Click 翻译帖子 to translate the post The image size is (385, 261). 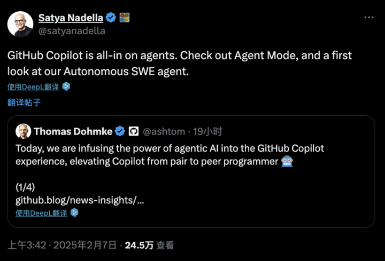[24, 102]
